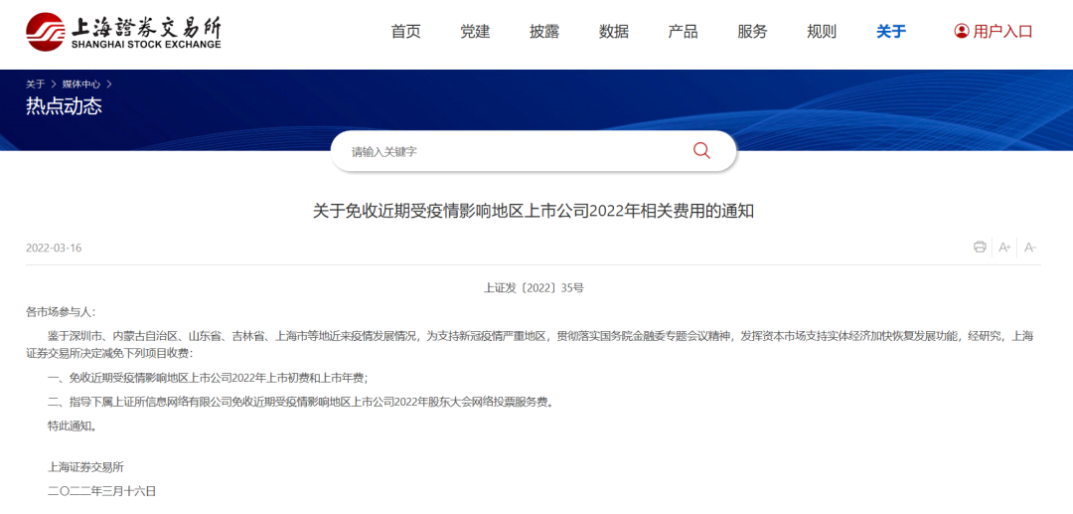Open the 党建 menu item

(475, 31)
